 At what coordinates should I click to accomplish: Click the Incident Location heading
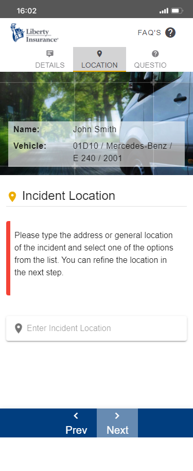point(68,196)
